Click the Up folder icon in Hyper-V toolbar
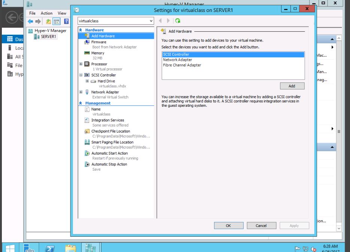This screenshot has width=350, height=252. [48, 22]
